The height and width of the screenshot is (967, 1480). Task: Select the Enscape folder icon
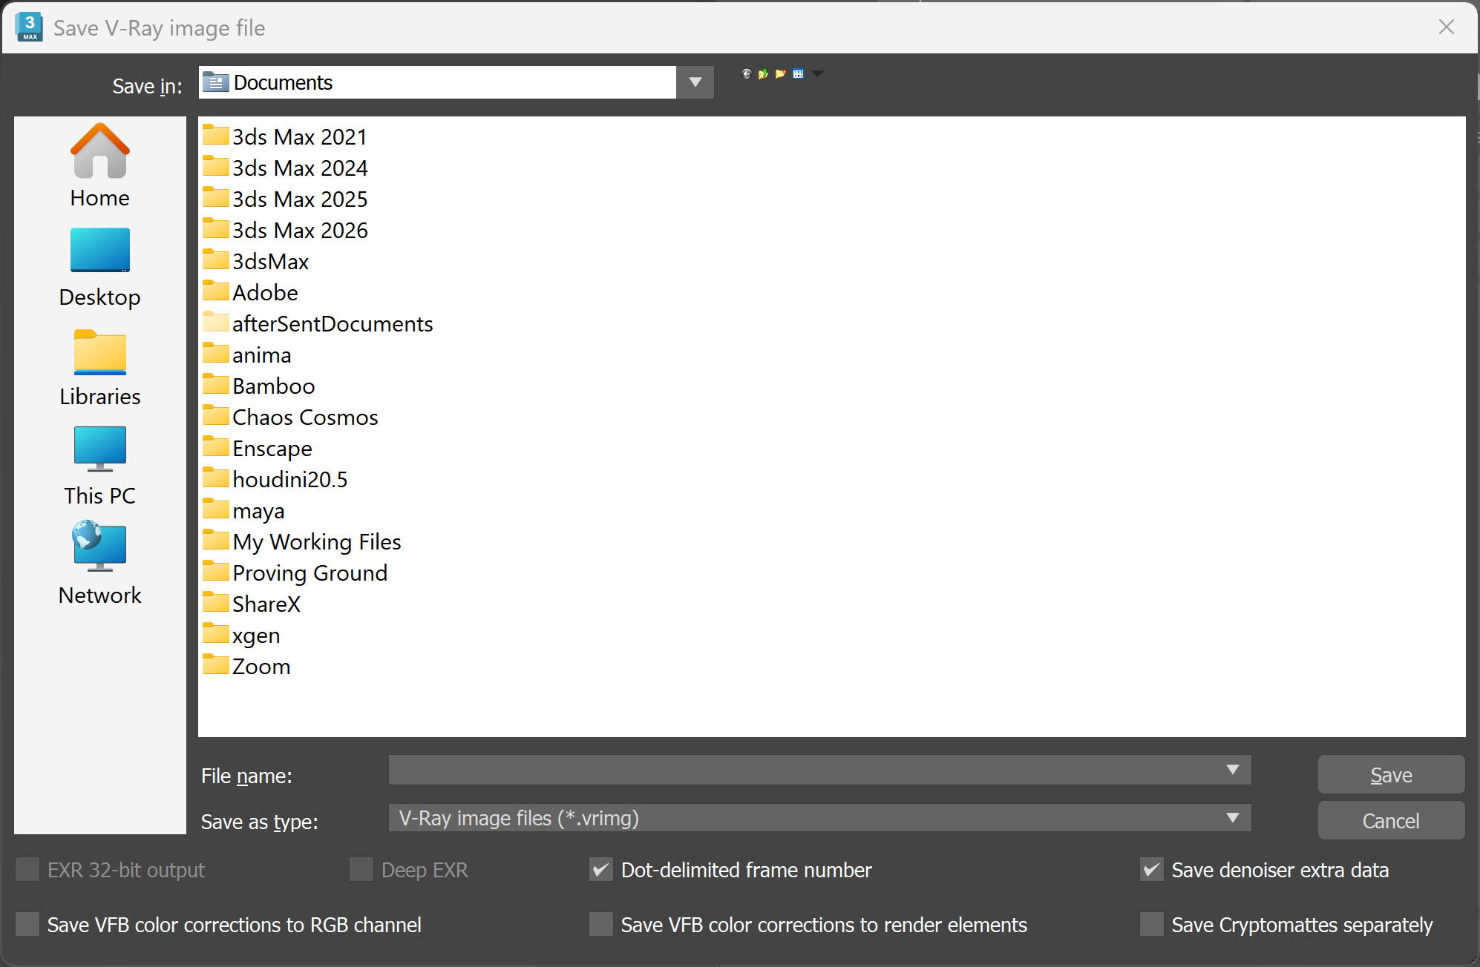point(216,447)
